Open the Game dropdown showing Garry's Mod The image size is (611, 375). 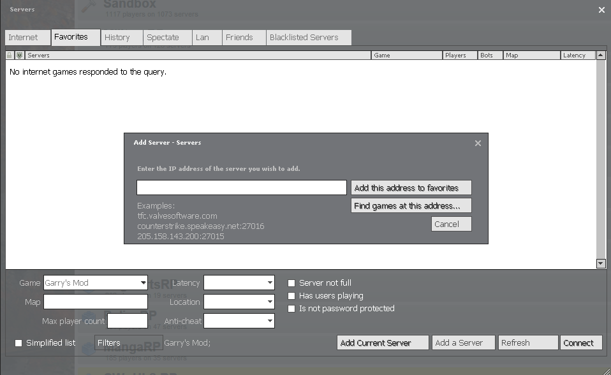96,283
